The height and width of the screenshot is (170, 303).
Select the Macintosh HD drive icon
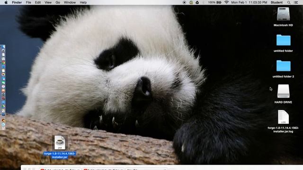pyautogui.click(x=283, y=14)
